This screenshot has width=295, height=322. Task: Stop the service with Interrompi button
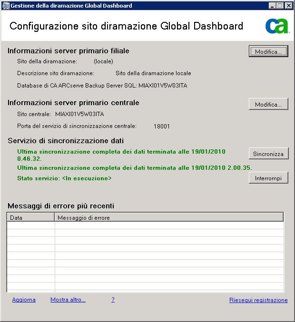tap(268, 177)
